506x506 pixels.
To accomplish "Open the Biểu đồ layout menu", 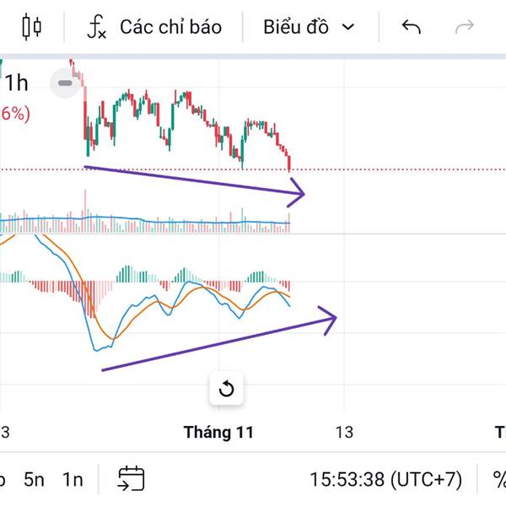I will (x=295, y=27).
